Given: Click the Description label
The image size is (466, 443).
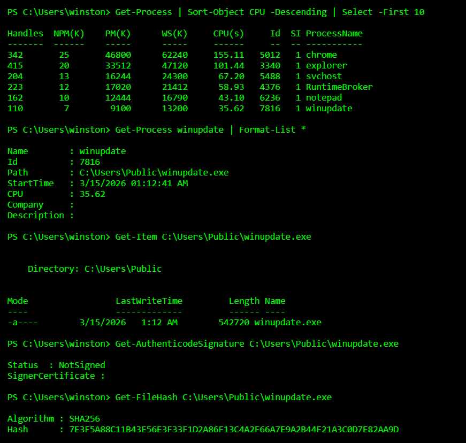Looking at the screenshot, I should tap(36, 216).
